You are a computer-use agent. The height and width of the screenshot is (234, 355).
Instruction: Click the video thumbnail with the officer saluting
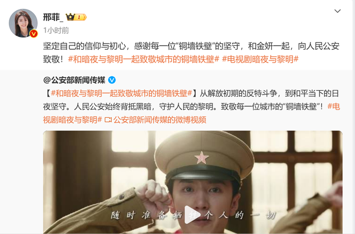(192, 182)
